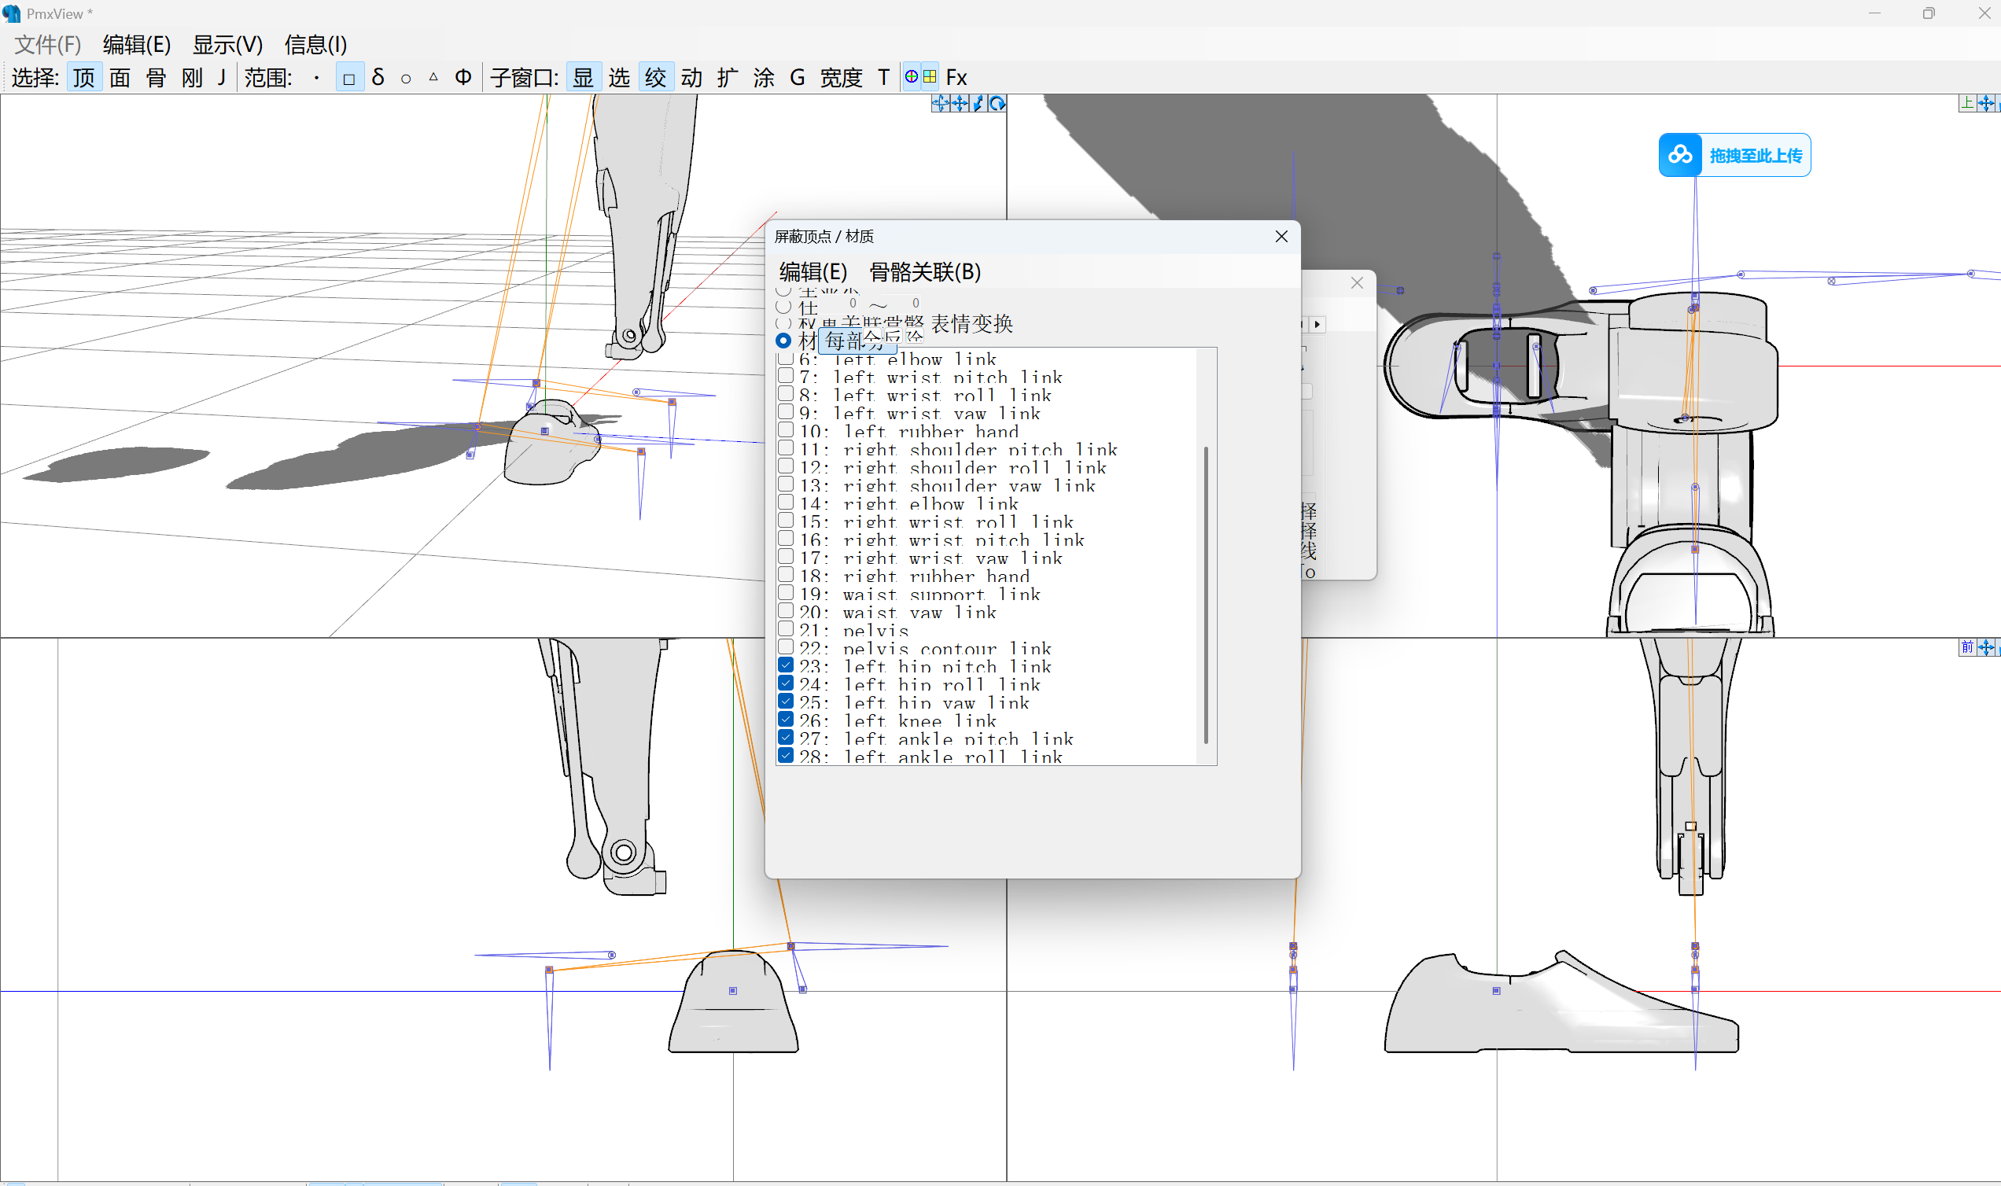Image resolution: width=2001 pixels, height=1186 pixels.
Task: Click the 拖拽至此上传 upload button
Action: 1734,155
